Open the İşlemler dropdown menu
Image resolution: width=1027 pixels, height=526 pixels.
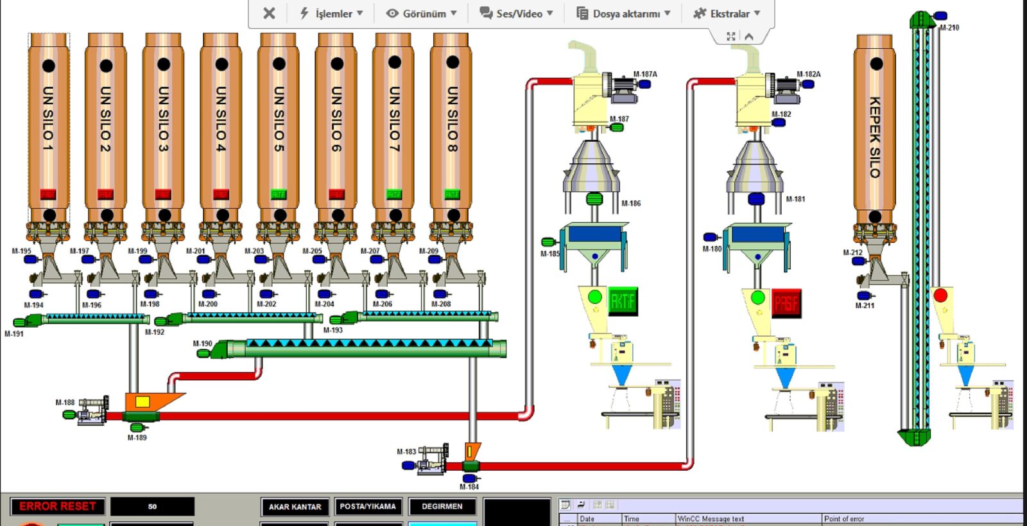331,13
